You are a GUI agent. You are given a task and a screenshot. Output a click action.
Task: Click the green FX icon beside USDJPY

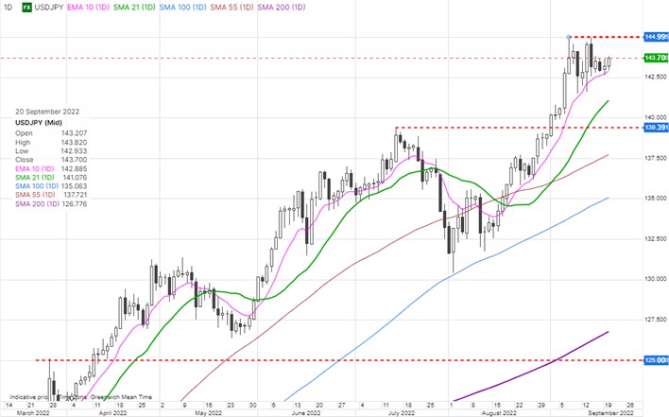[x=27, y=8]
